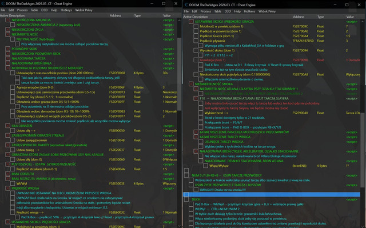Toggle ŁATWE NISZCZENIE PANCERZA MOCNIEJSZYCH PRZECIWNIKÓW checkbox
The height and width of the screenshot is (228, 366).
pyautogui.click(x=196, y=132)
